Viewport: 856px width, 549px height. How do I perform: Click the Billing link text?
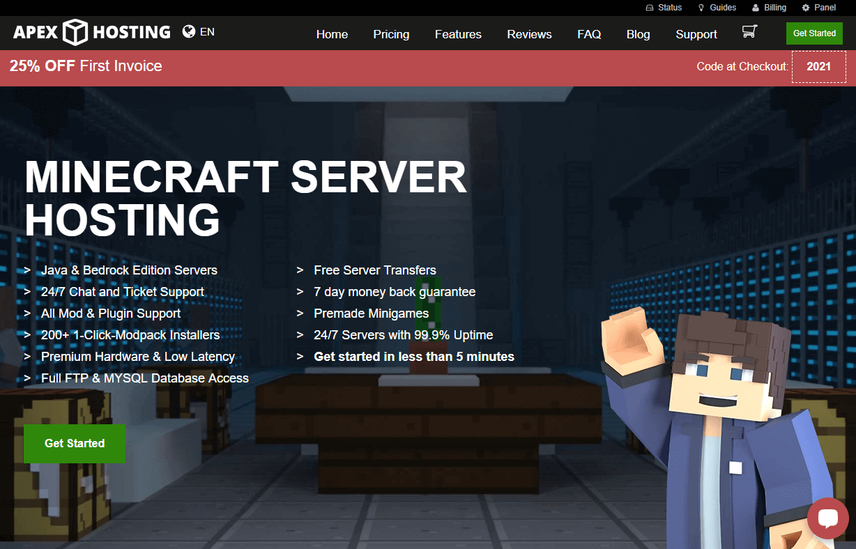[775, 8]
